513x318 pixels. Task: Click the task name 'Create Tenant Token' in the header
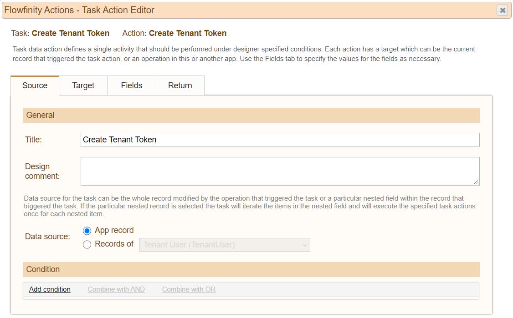(70, 33)
